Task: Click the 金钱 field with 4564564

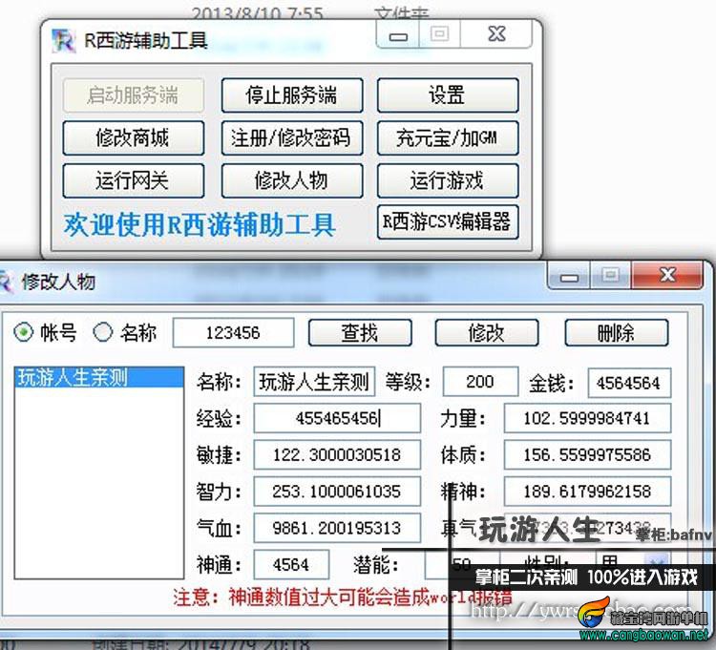Action: 629,383
